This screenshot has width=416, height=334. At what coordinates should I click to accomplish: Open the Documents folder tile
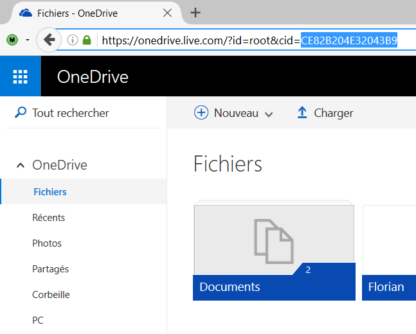(274, 252)
